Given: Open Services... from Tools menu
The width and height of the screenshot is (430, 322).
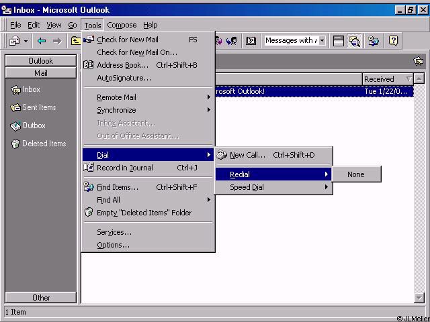Looking at the screenshot, I should pos(148,232).
